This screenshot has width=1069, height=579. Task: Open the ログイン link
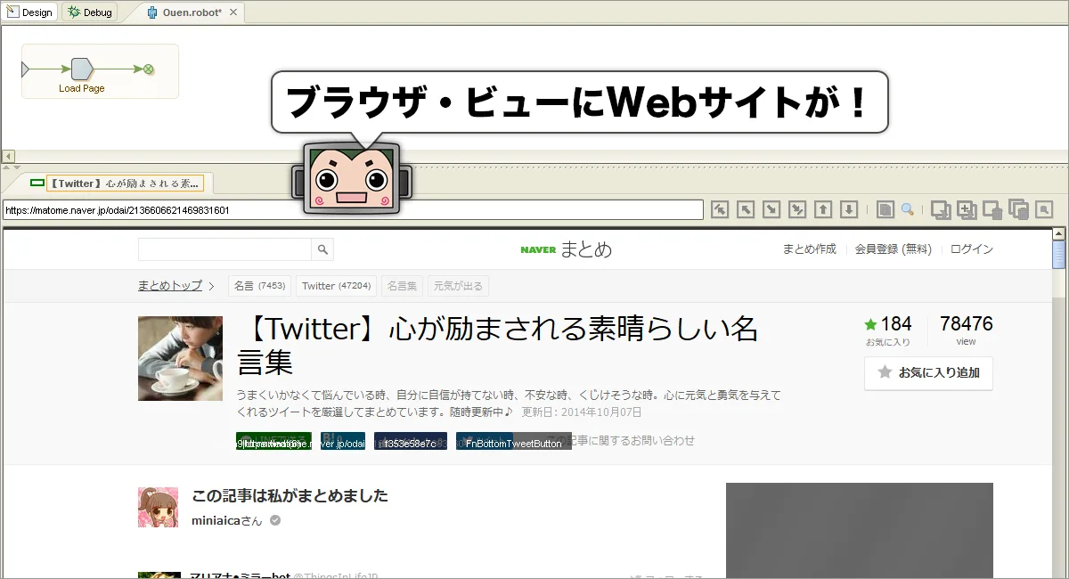coord(971,249)
